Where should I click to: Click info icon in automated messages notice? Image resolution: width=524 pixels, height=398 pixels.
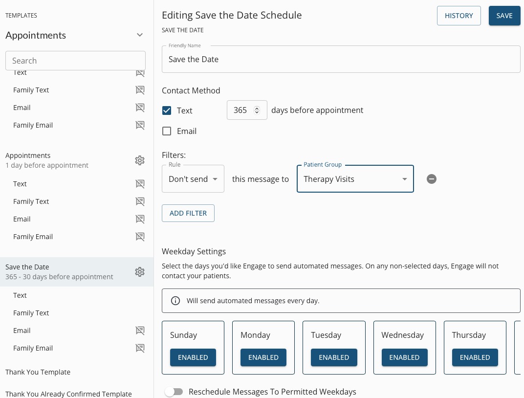point(175,301)
